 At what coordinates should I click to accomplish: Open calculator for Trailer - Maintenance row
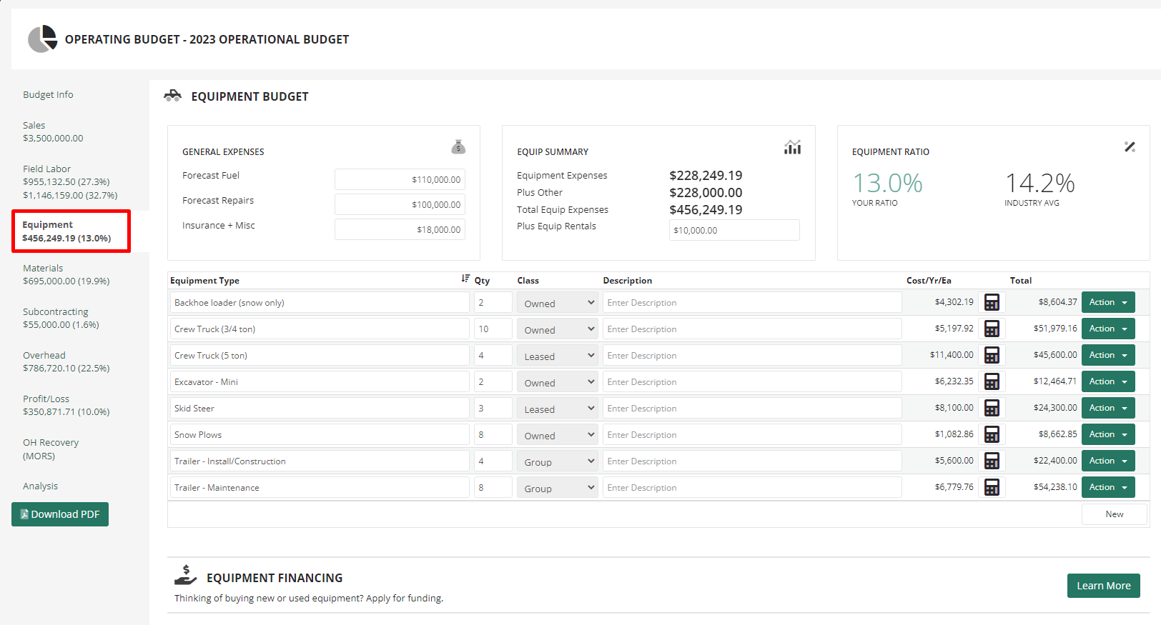[x=992, y=487]
